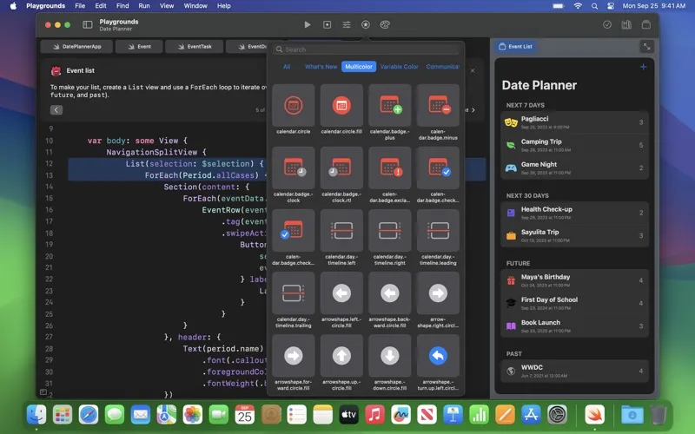Screen dimensions: 695x434
Task: Open Maya's Birthday event
Action: (x=575, y=280)
